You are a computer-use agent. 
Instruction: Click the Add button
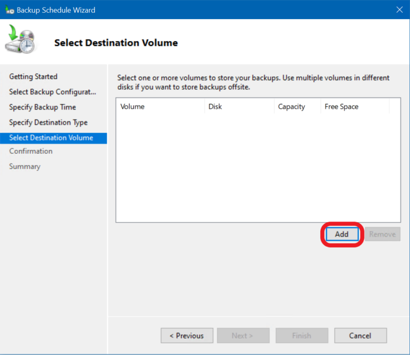(x=342, y=234)
